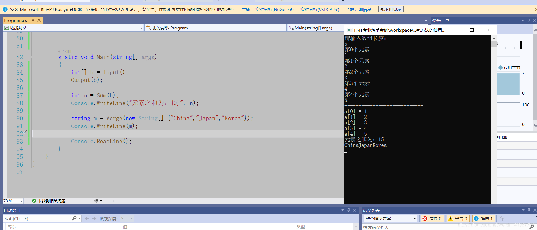Click the search magnifier icon in 自动窗口
The image size is (537, 230).
tap(74, 218)
